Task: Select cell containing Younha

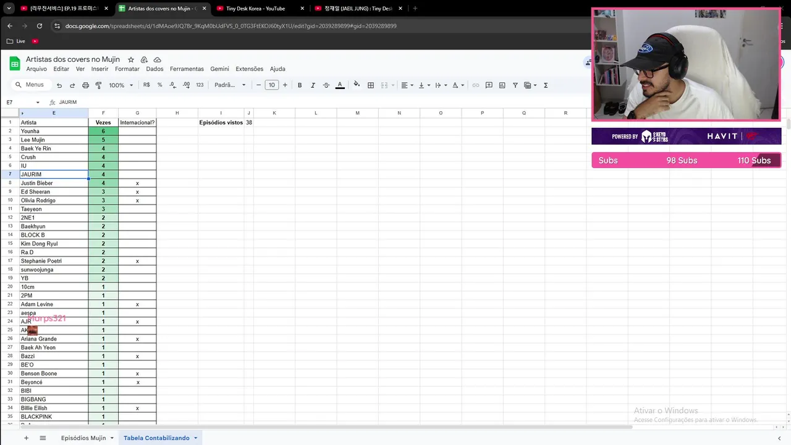Action: (54, 131)
